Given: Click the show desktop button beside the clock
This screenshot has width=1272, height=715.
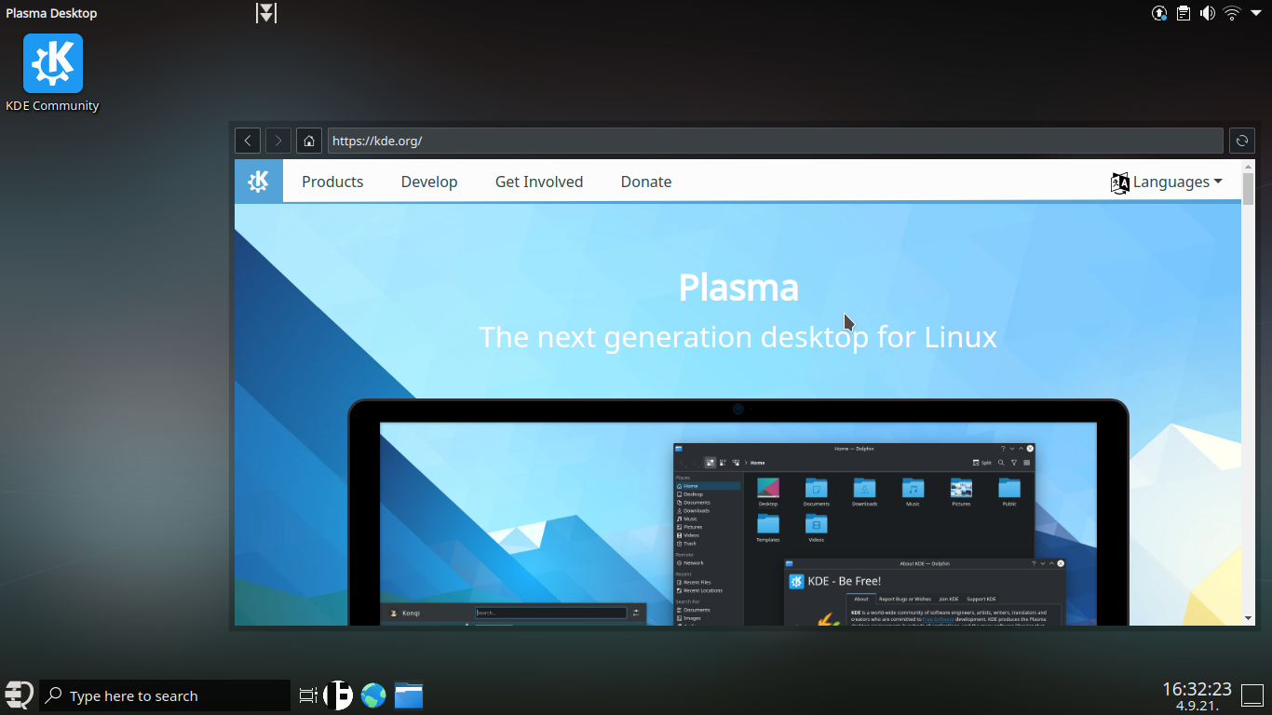Looking at the screenshot, I should pyautogui.click(x=1252, y=695).
